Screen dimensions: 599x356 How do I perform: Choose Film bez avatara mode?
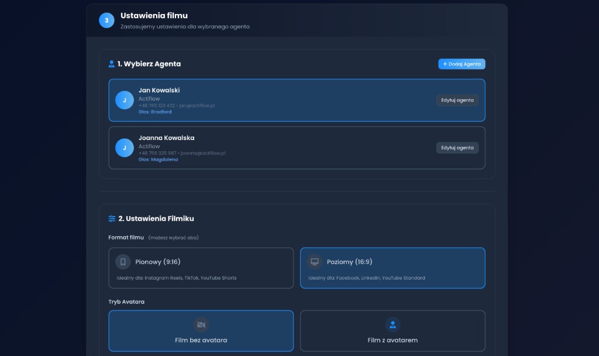point(201,331)
